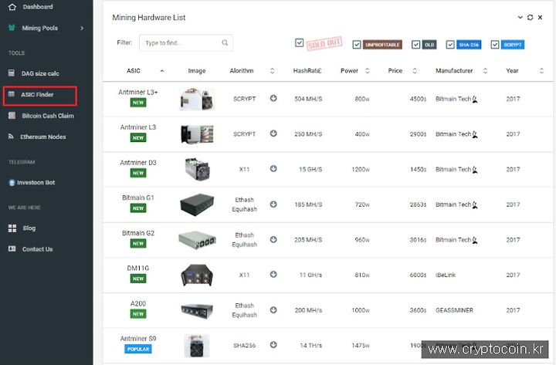
Task: Click the 504 MH/S hashrate value
Action: tap(308, 100)
